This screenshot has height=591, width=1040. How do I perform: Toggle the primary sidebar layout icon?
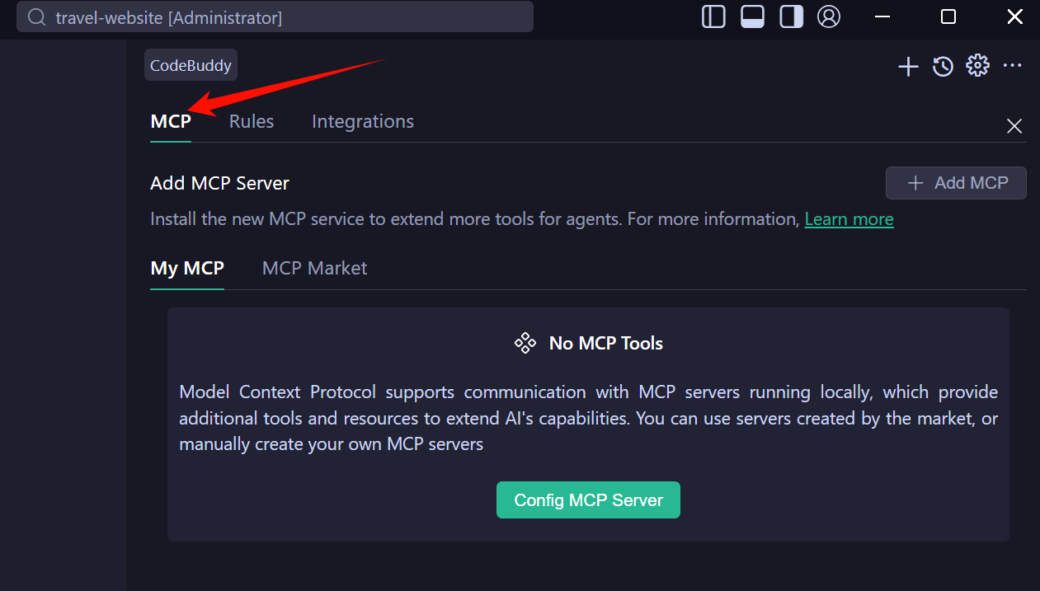pyautogui.click(x=713, y=16)
